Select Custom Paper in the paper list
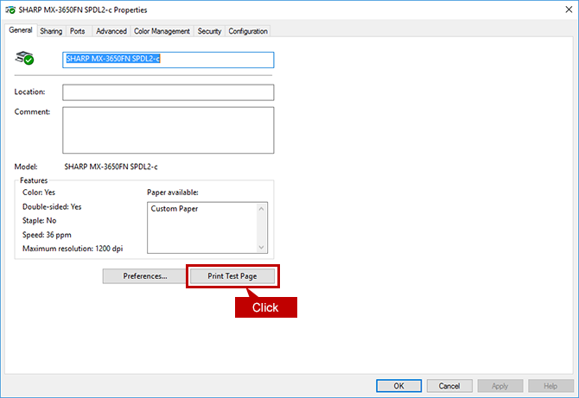The image size is (579, 398). 175,209
